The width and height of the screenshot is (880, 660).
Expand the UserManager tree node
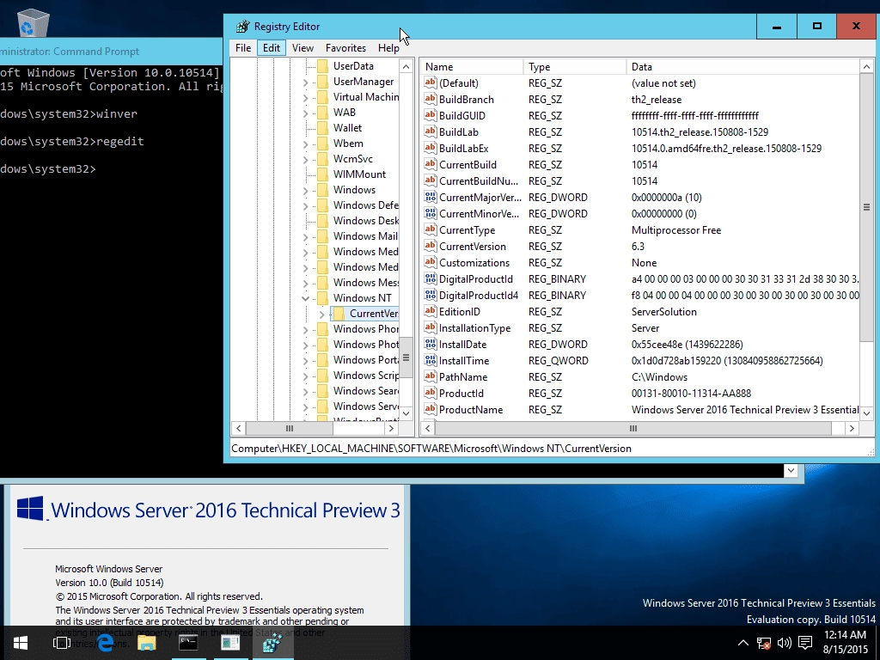pyautogui.click(x=305, y=82)
